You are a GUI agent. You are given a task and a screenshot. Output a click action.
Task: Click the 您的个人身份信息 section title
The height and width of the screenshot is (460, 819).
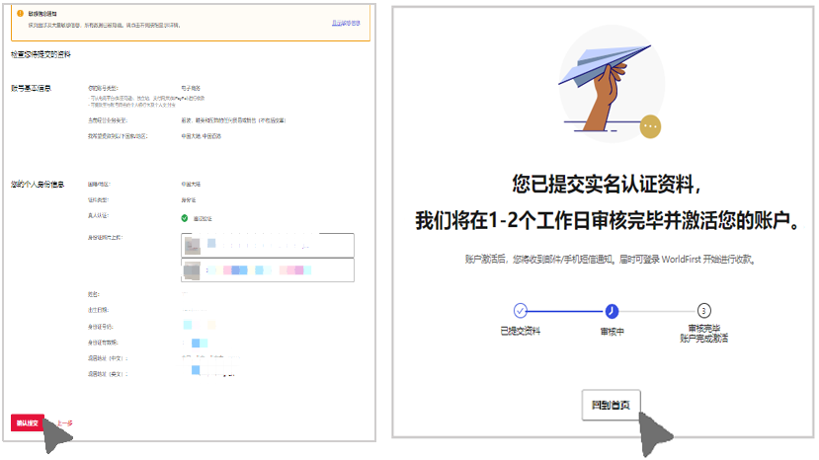pos(38,185)
